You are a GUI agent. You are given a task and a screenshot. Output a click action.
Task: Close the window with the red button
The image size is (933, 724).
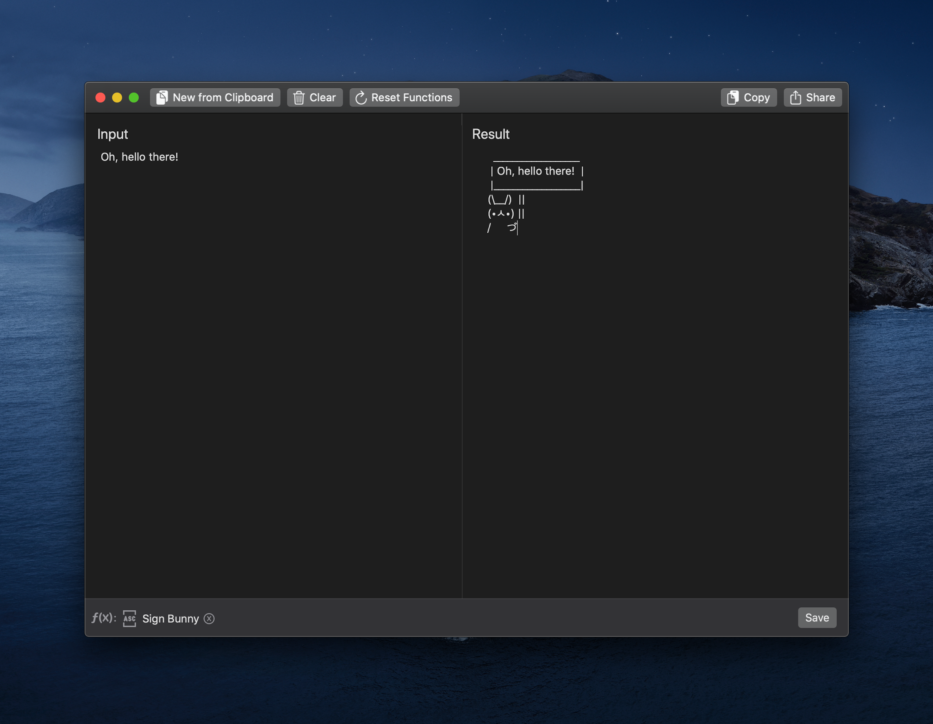click(100, 98)
